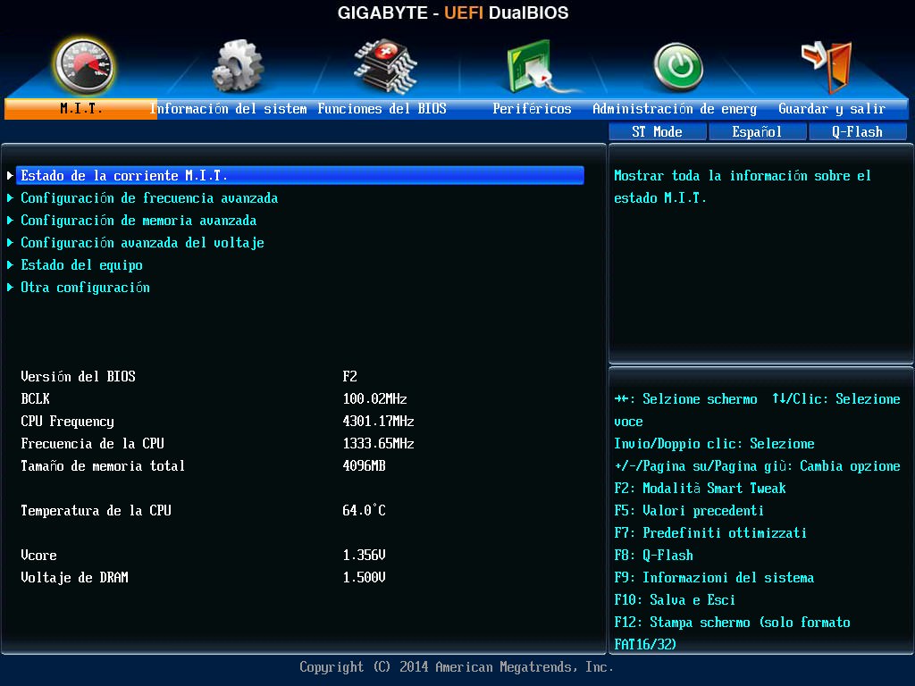Click memory size value 4096MB

pos(365,466)
